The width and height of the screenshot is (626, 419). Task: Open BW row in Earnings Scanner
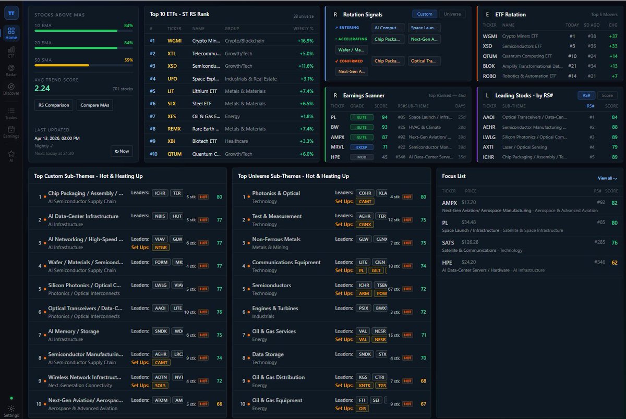click(x=399, y=127)
